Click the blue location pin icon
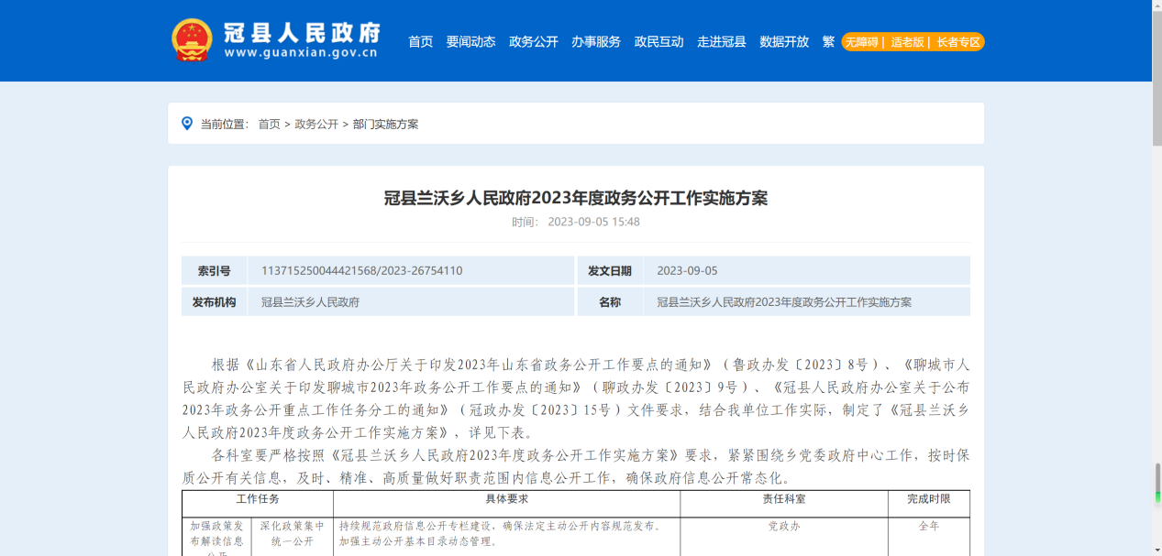The height and width of the screenshot is (556, 1162). coord(187,124)
